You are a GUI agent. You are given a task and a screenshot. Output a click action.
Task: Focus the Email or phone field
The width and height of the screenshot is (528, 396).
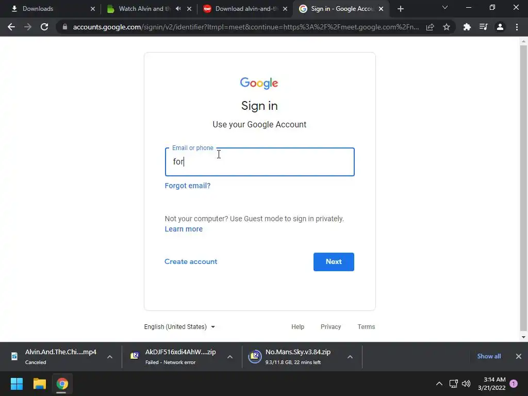point(260,161)
